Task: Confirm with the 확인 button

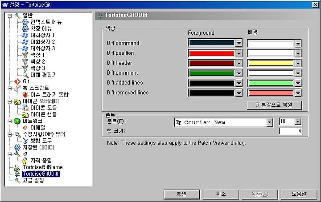Action: coord(181,194)
